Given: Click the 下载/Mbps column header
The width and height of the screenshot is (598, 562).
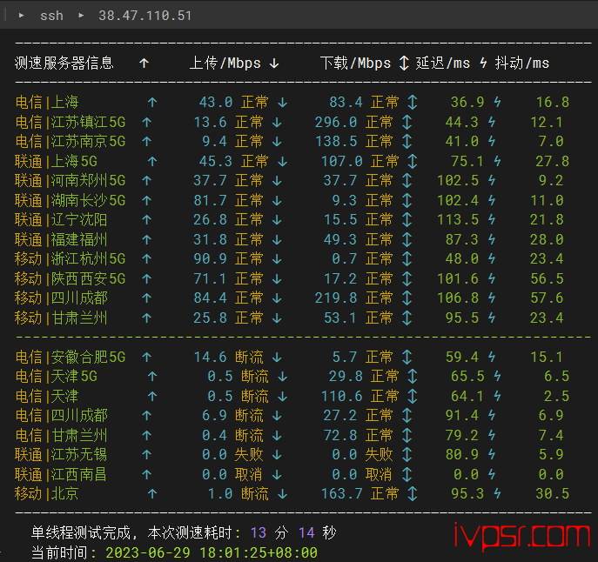Looking at the screenshot, I should point(355,63).
